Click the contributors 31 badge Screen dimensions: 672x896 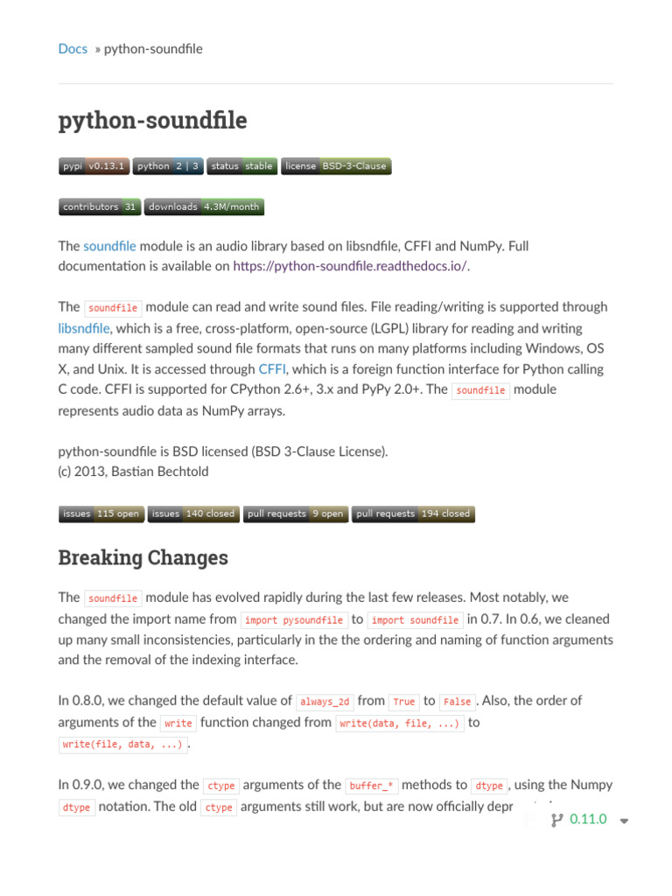click(x=99, y=207)
